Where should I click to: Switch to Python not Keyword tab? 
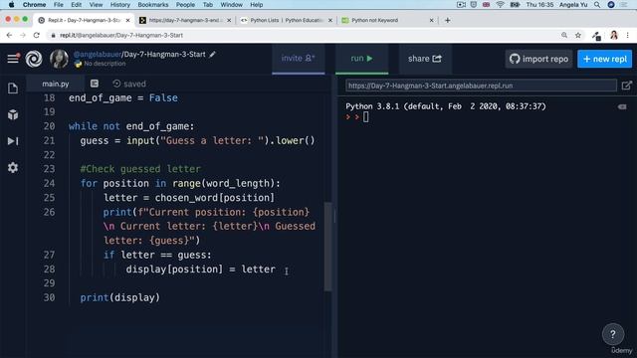click(374, 20)
